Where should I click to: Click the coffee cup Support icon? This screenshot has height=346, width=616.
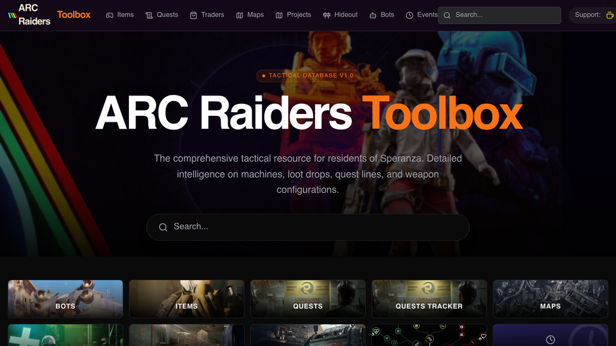[x=610, y=15]
